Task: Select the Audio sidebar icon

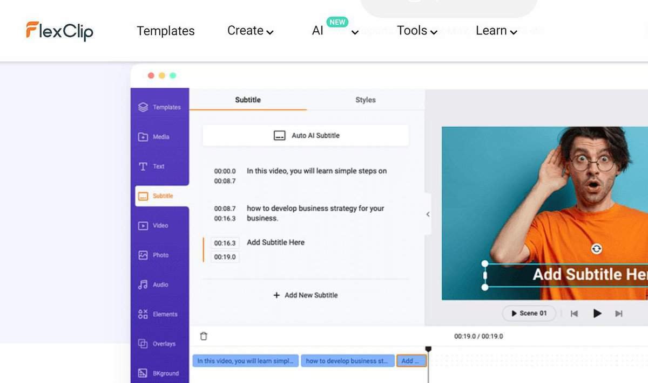Action: (143, 284)
